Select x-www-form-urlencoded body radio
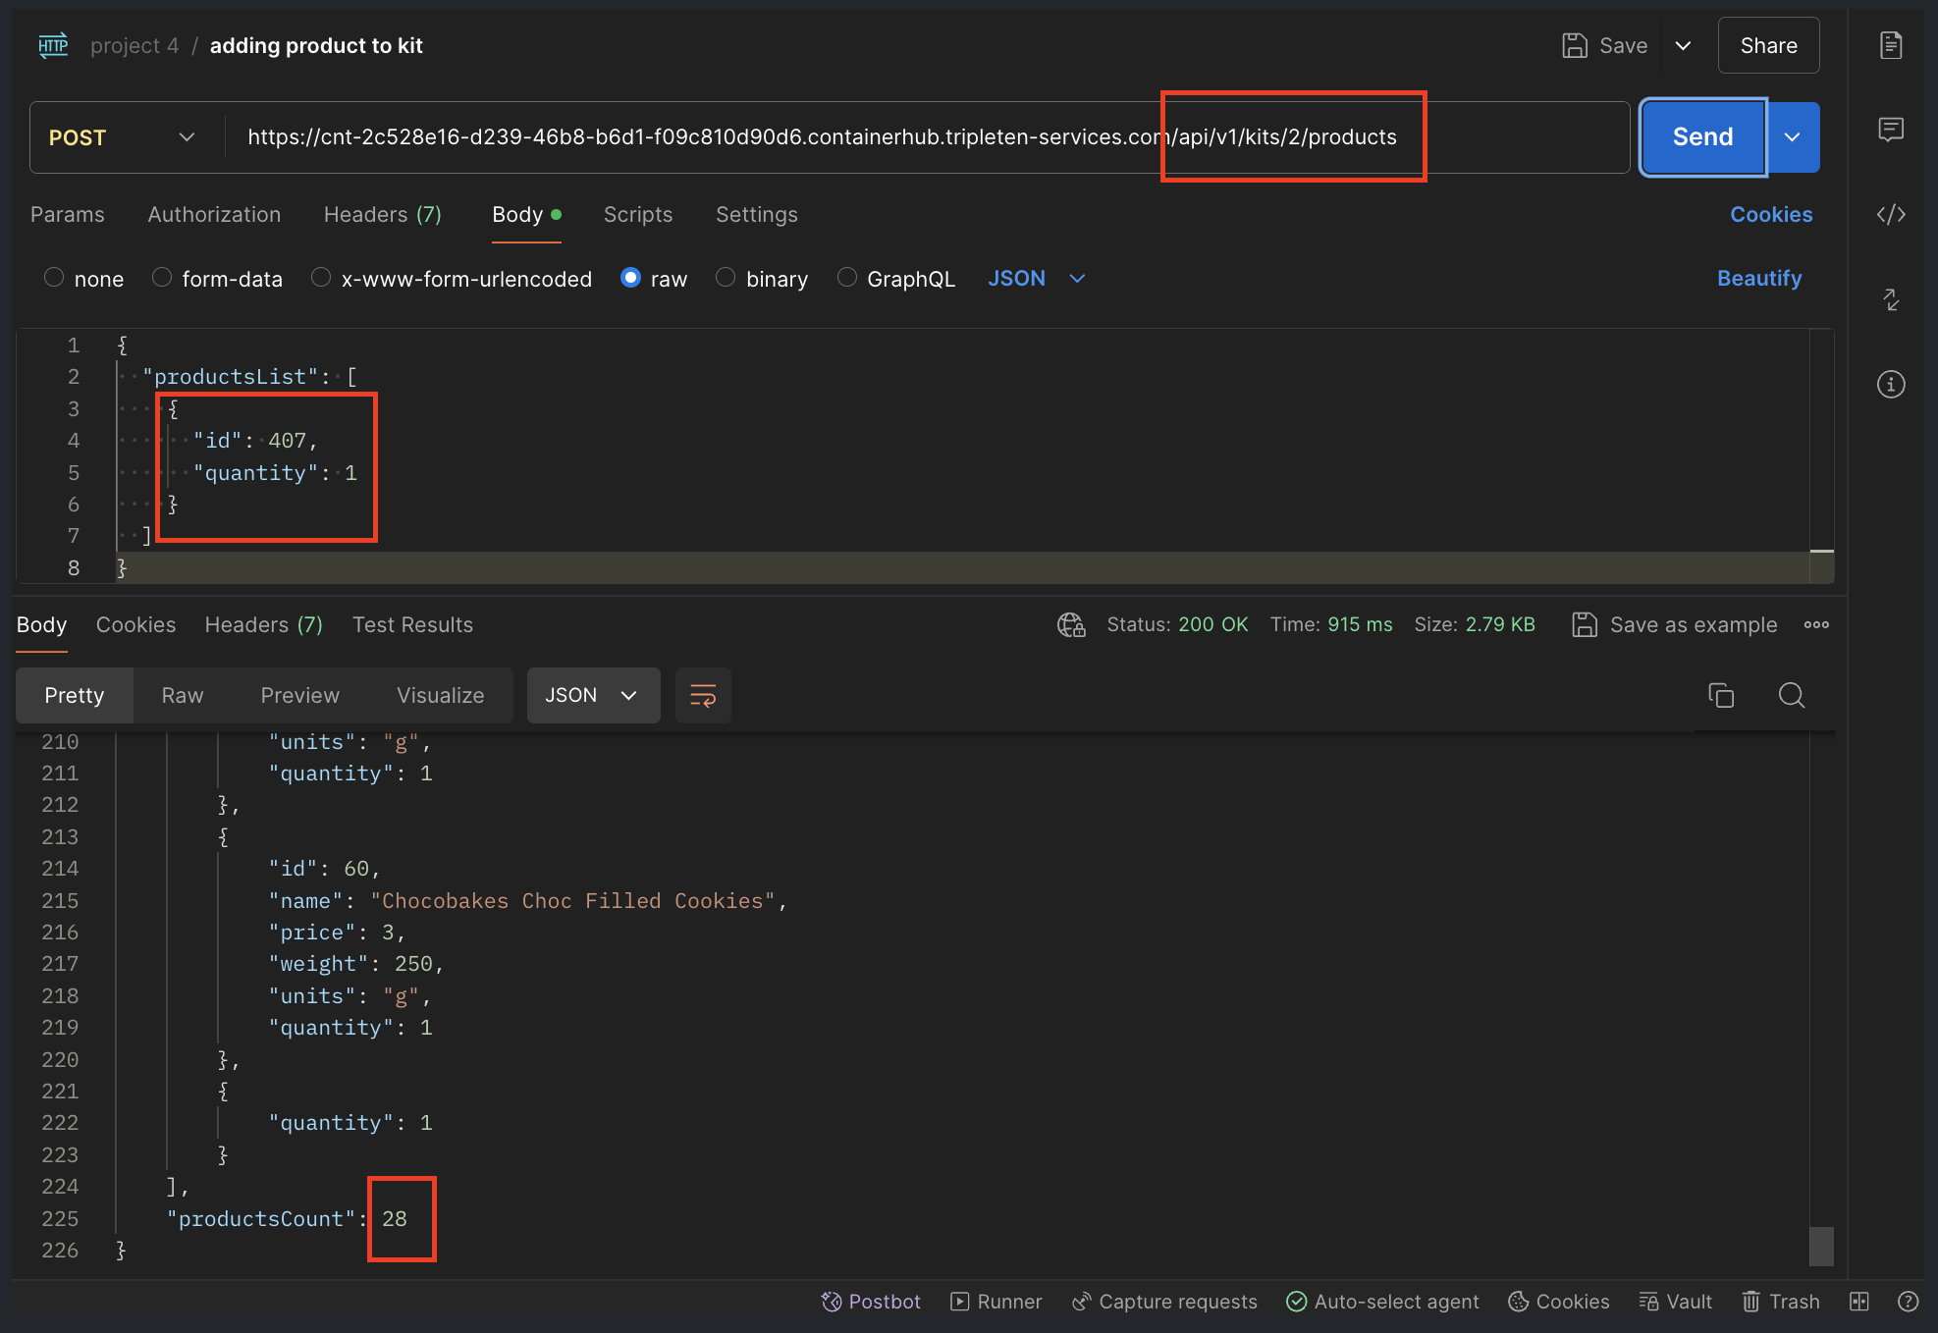Image resolution: width=1938 pixels, height=1333 pixels. 321,278
